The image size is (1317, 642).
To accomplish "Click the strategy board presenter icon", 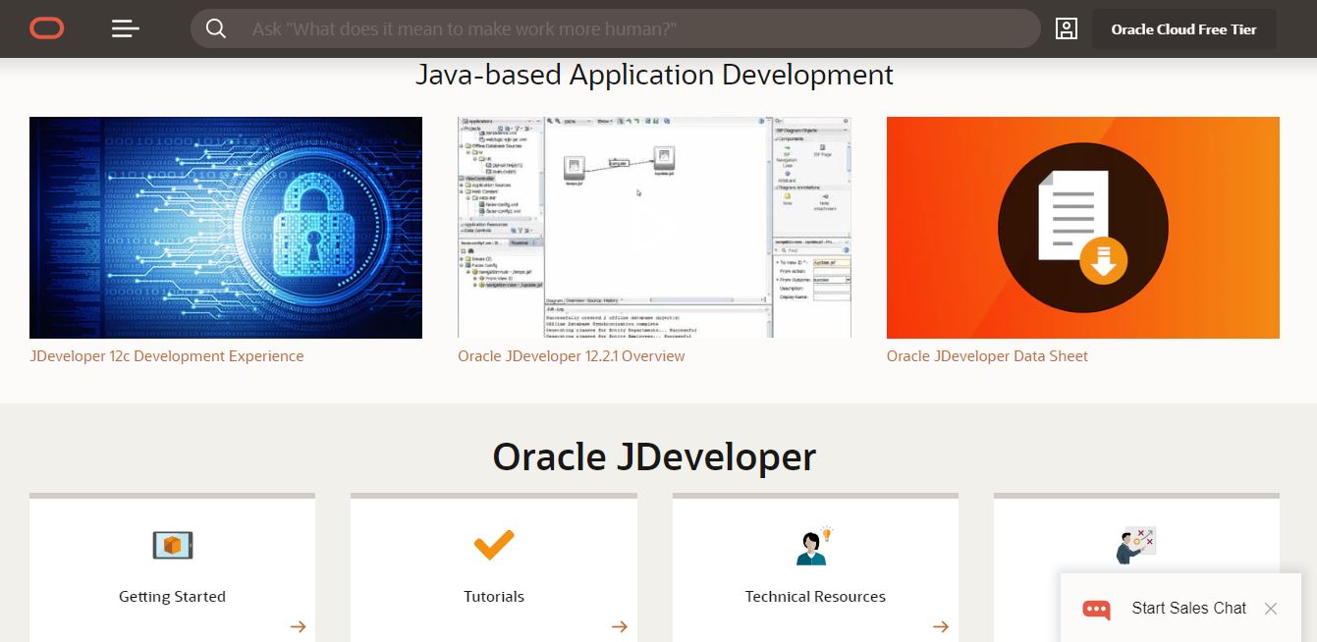I will 1136,545.
